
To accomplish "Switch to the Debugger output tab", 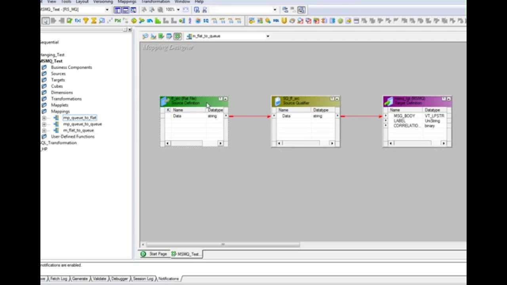I will click(120, 279).
